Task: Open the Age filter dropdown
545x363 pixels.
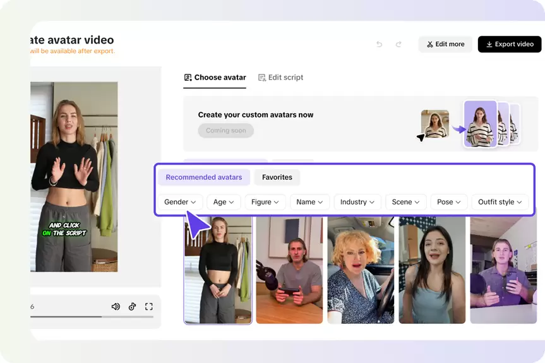Action: coord(224,202)
